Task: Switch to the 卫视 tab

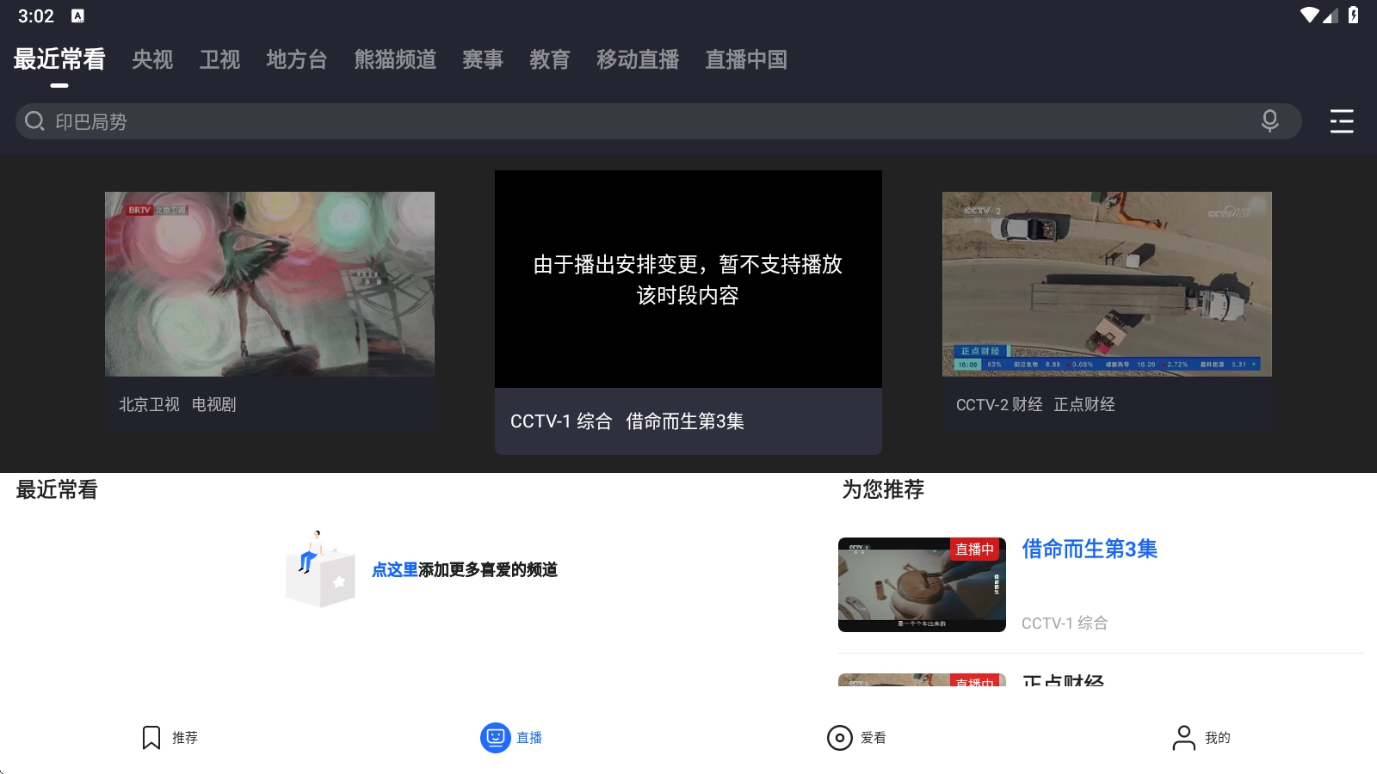Action: coord(219,59)
